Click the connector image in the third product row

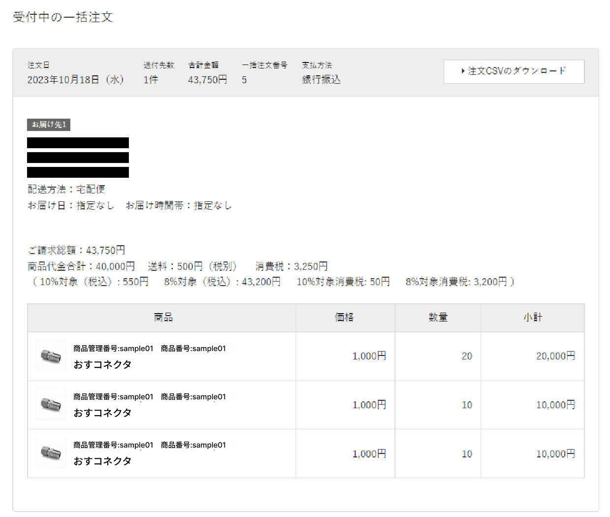coord(51,452)
